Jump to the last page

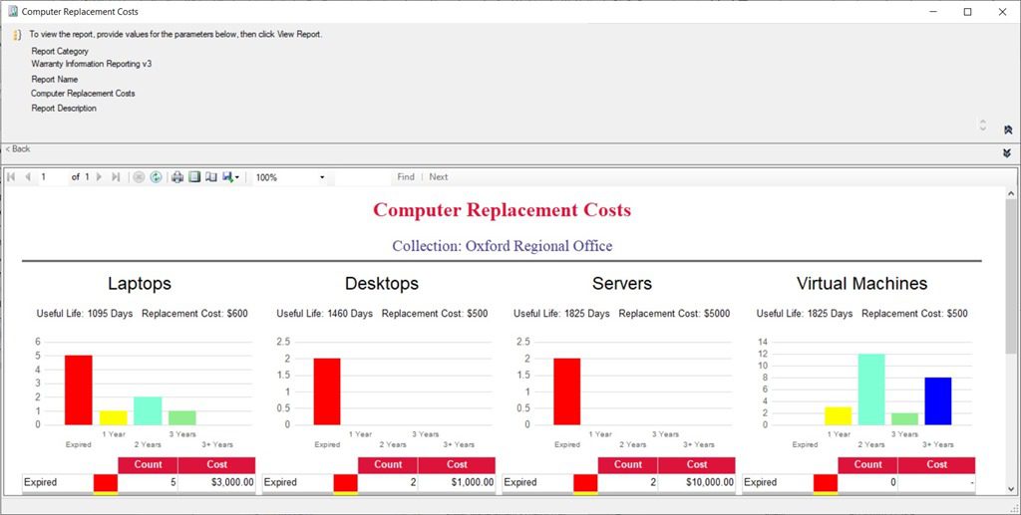point(116,177)
